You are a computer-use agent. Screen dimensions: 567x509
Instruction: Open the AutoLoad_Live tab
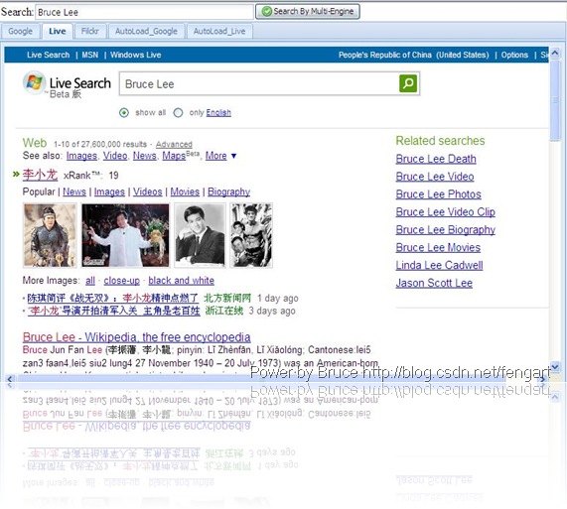(219, 31)
